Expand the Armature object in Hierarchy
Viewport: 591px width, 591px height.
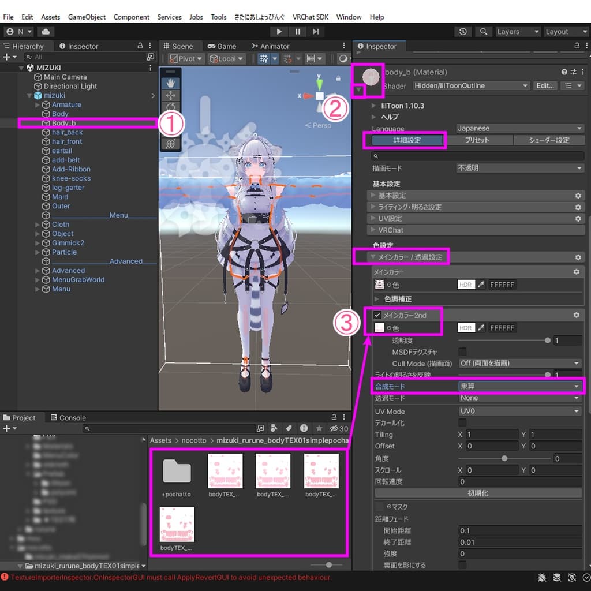click(x=38, y=105)
